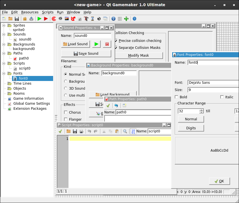Image resolution: width=239 pixels, height=203 pixels.
Task: Enable the Italic checkbox in Font Properties
Action: pos(222,97)
